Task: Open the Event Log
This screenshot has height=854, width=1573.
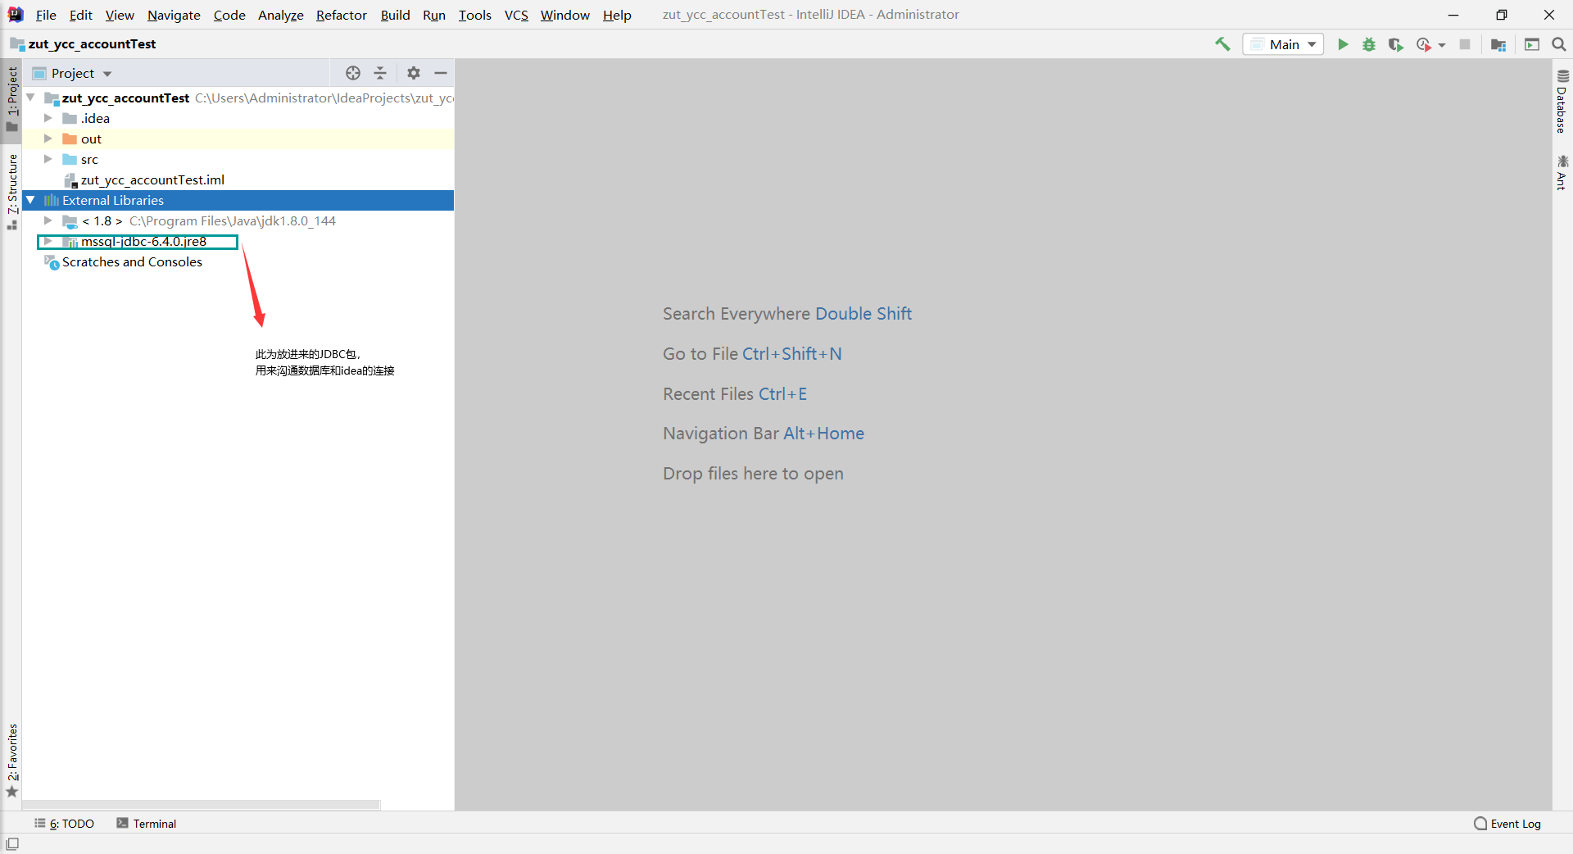Action: (1507, 824)
